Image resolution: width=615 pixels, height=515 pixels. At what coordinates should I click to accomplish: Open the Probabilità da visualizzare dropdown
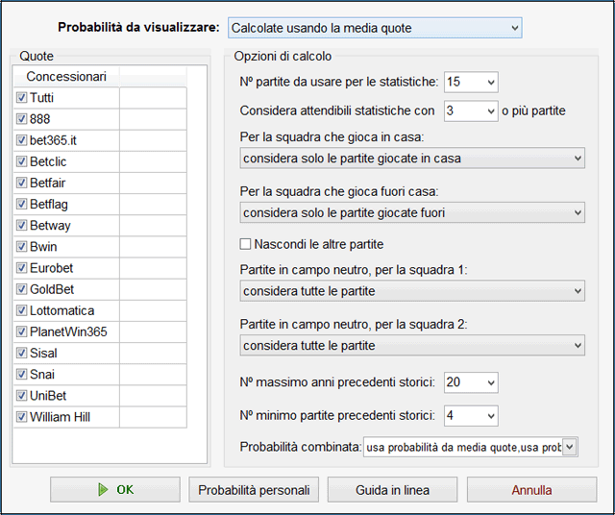coord(375,28)
